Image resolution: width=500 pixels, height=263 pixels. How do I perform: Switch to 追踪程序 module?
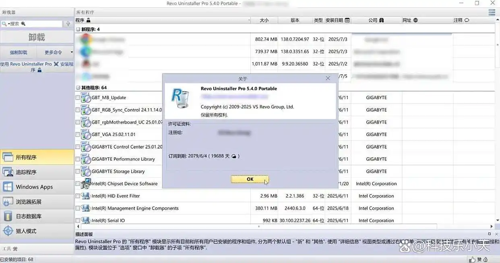(37, 172)
